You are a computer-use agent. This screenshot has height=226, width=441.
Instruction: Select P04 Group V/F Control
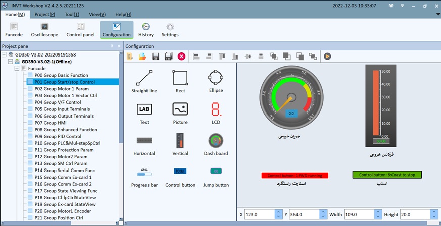[58, 102]
